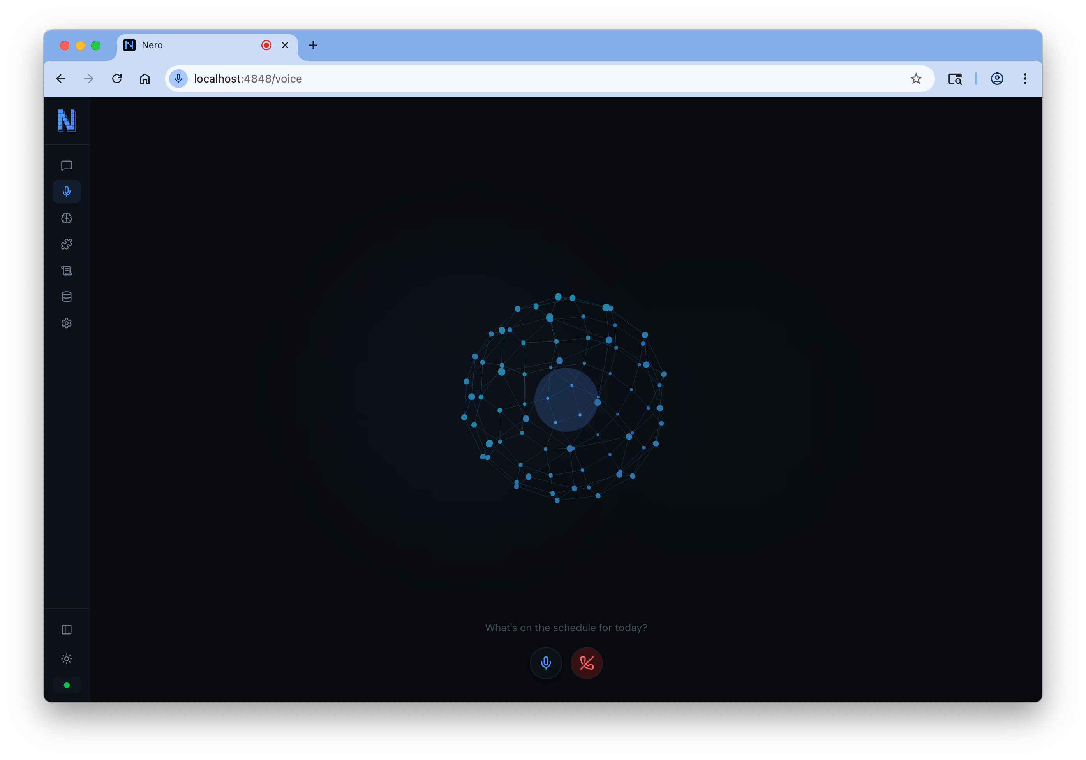Collapse the sidebar panel toggle
Screen dimensions: 1086x760
coord(66,630)
